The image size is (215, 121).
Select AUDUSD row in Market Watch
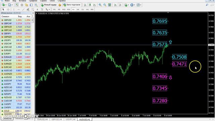pyautogui.click(x=16, y=77)
